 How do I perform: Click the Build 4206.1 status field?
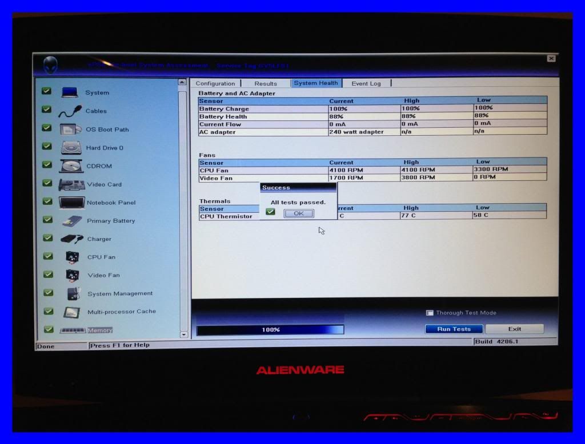pyautogui.click(x=515, y=341)
